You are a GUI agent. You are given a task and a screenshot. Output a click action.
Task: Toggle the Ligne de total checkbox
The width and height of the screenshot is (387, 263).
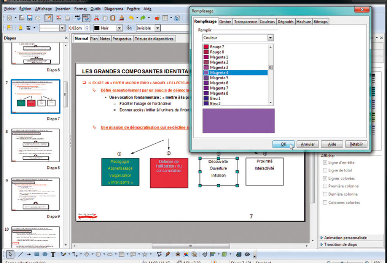click(x=325, y=170)
